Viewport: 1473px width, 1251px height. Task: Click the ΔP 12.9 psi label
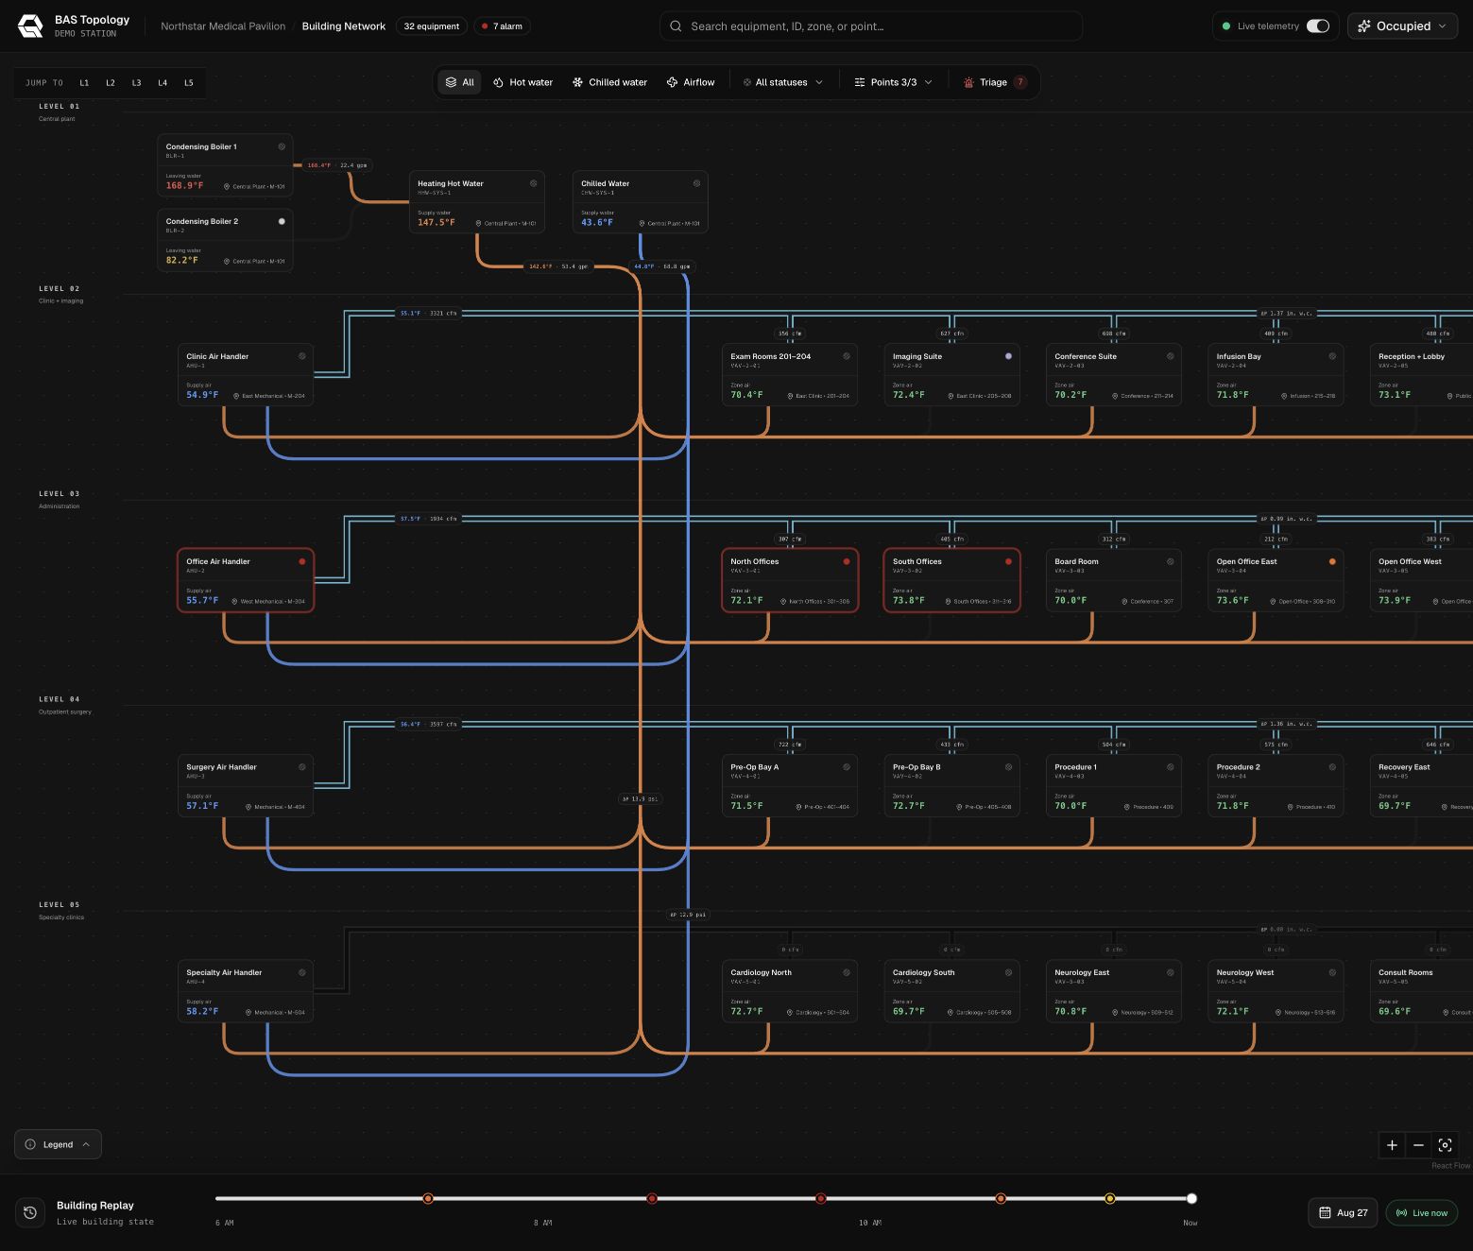point(688,915)
